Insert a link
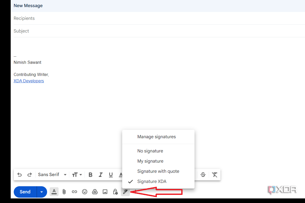The image size is (305, 203). tap(74, 192)
